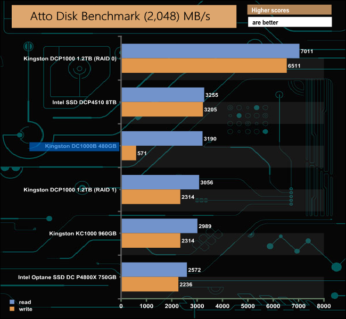Click the read bar valued 2572
The height and width of the screenshot is (319, 346).
(154, 270)
